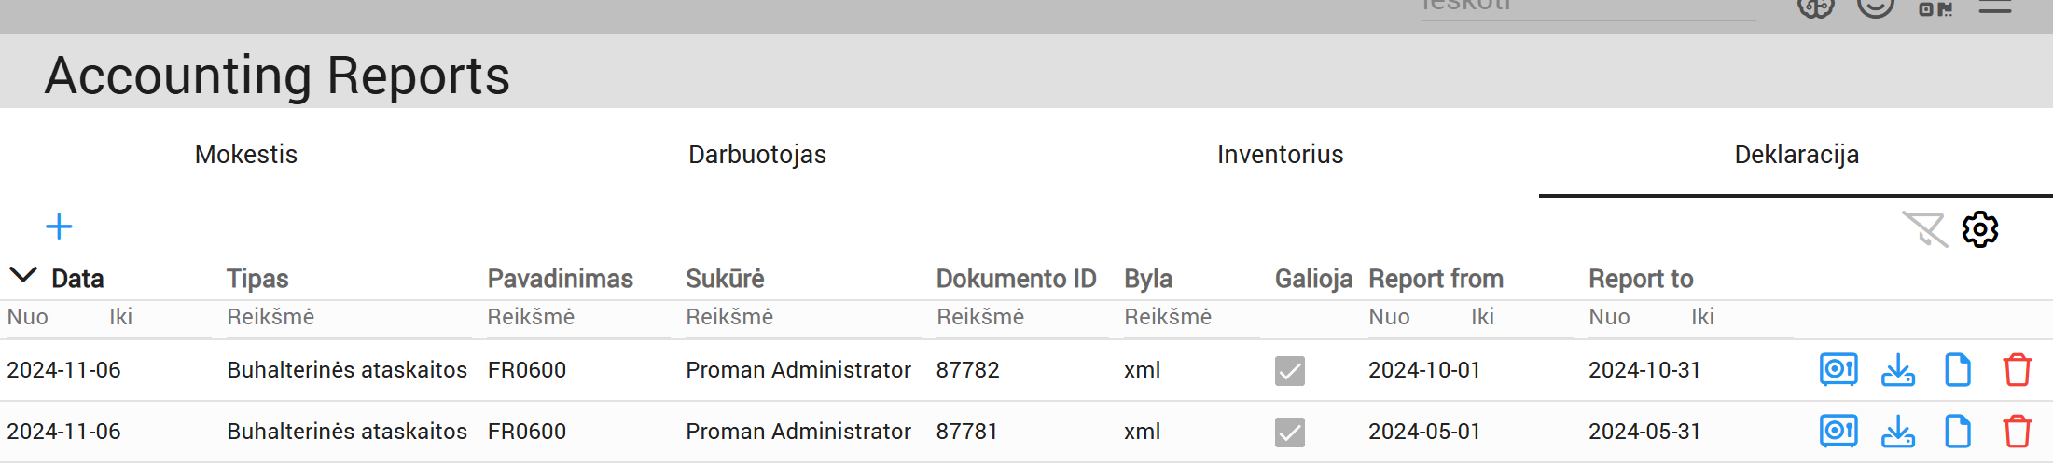Image resolution: width=2053 pixels, height=467 pixels.
Task: Switch to the Inventorius tab
Action: point(1280,155)
